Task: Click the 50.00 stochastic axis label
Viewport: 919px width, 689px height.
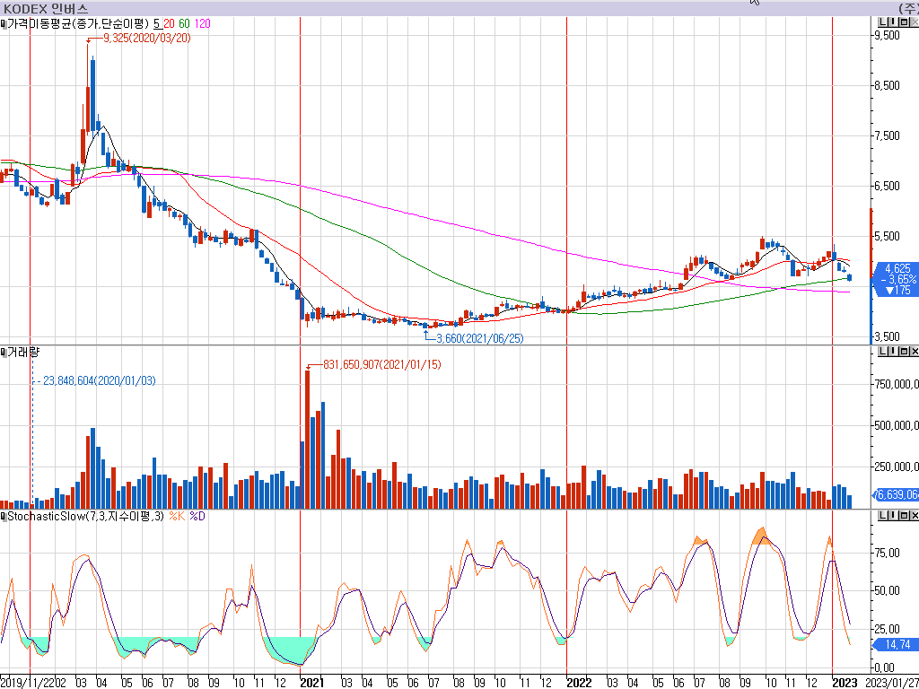Action: point(887,590)
